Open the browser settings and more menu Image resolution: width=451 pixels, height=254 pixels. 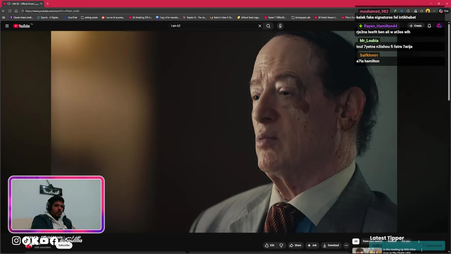pyautogui.click(x=434, y=11)
